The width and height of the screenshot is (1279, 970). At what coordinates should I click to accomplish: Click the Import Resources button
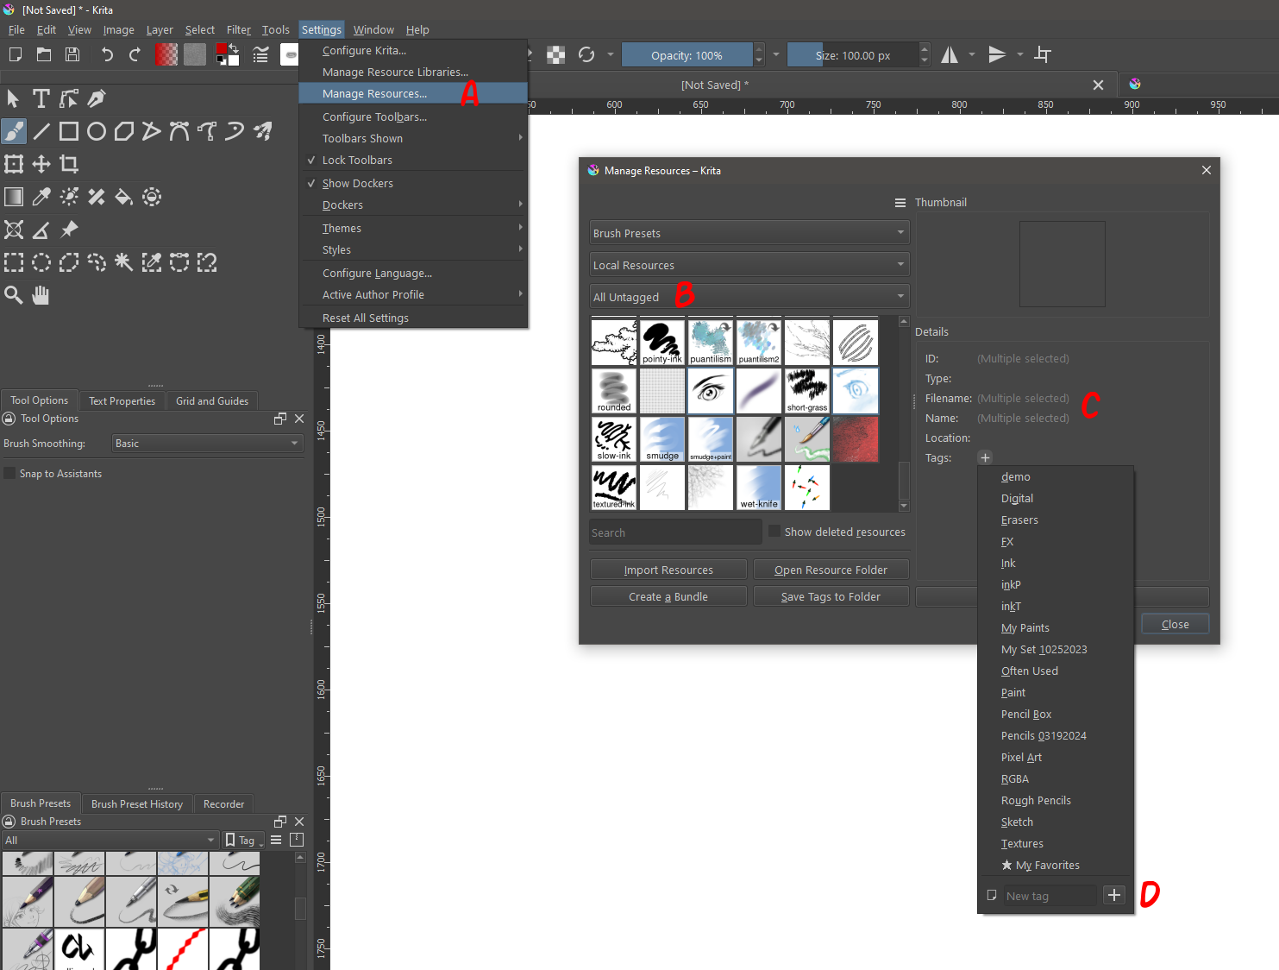[x=668, y=570]
